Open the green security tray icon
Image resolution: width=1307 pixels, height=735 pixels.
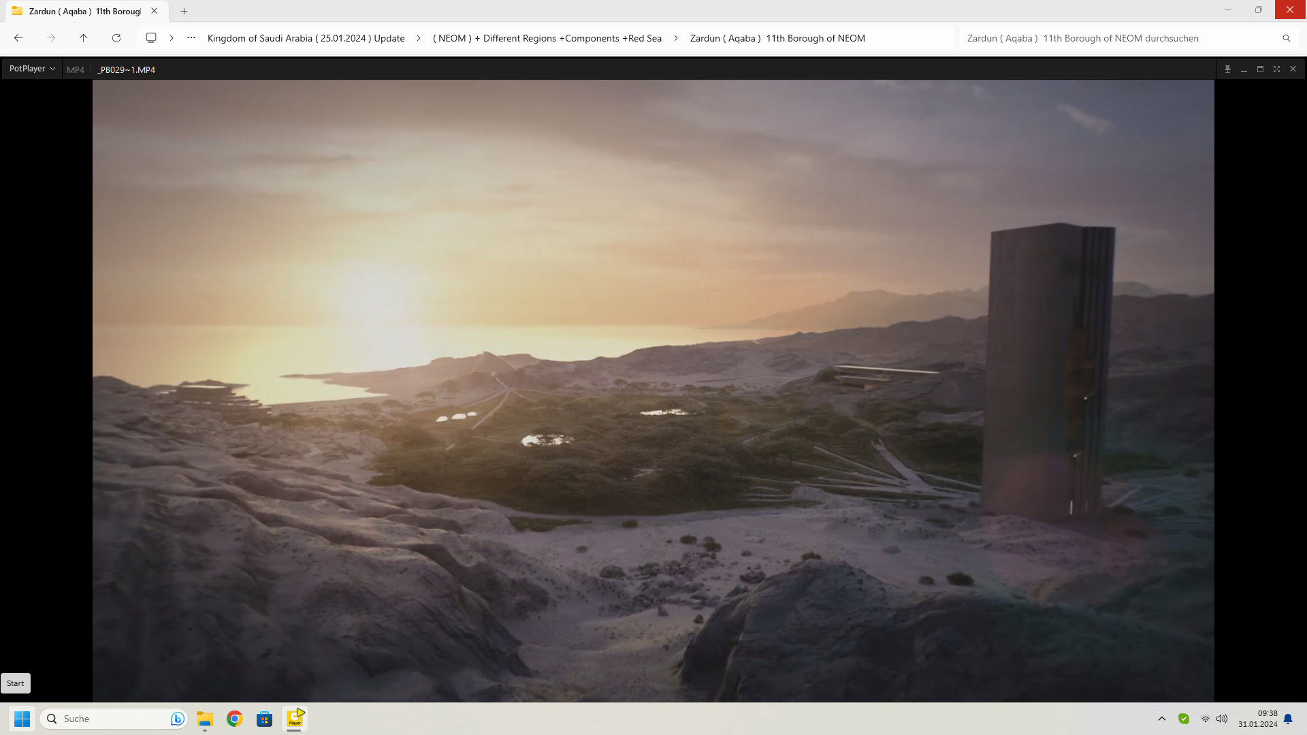click(1184, 719)
